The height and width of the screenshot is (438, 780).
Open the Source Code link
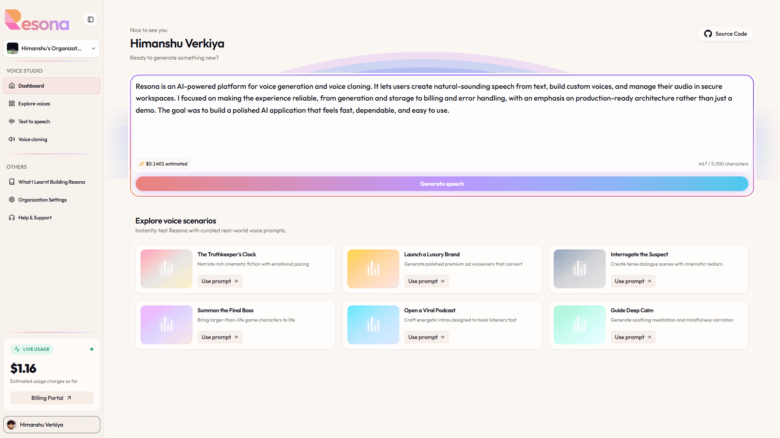726,34
